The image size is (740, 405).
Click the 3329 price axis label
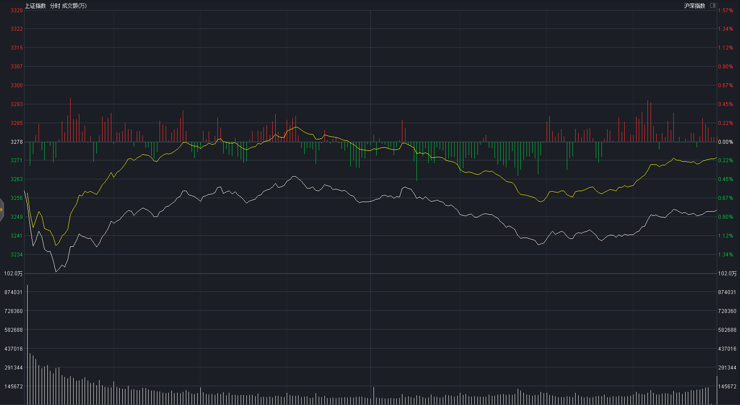point(17,10)
